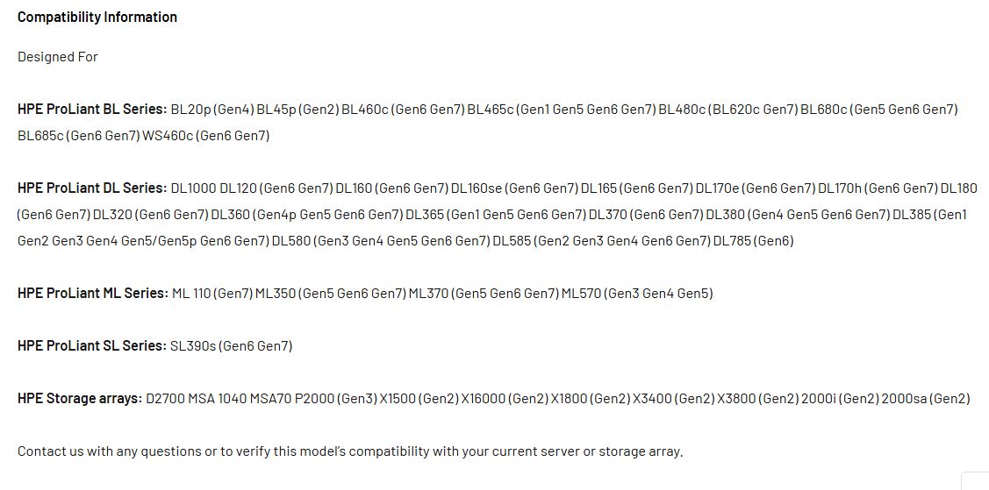Click the DL785 (Gen6) entry
Viewport: 989px width, 490px height.
pyautogui.click(x=753, y=240)
